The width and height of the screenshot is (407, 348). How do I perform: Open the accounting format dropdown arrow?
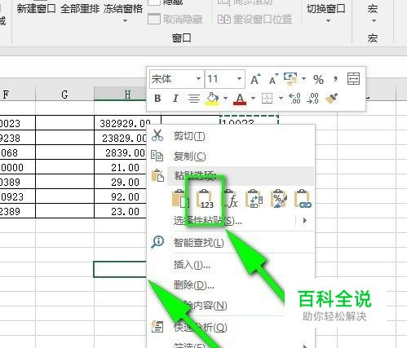pos(303,79)
